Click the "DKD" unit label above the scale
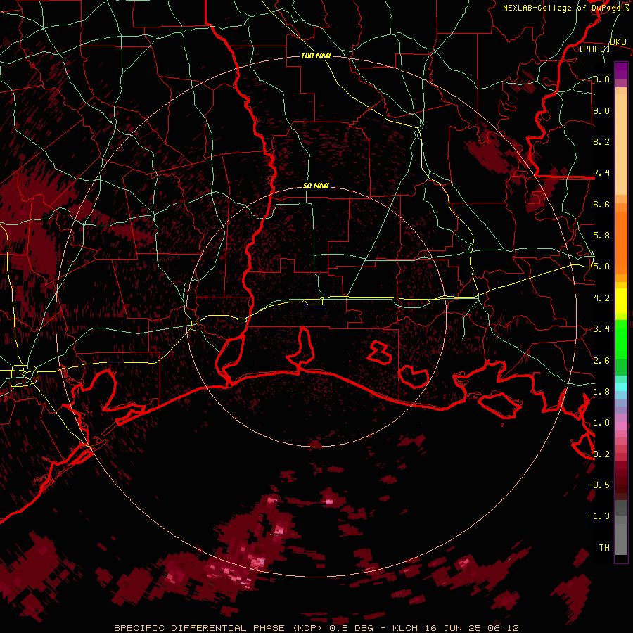This screenshot has width=633, height=633. coord(618,42)
